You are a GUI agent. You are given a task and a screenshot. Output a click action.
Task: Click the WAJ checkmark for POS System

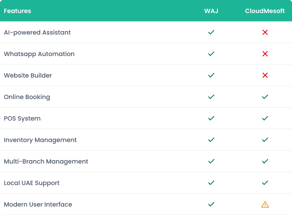pyautogui.click(x=211, y=118)
